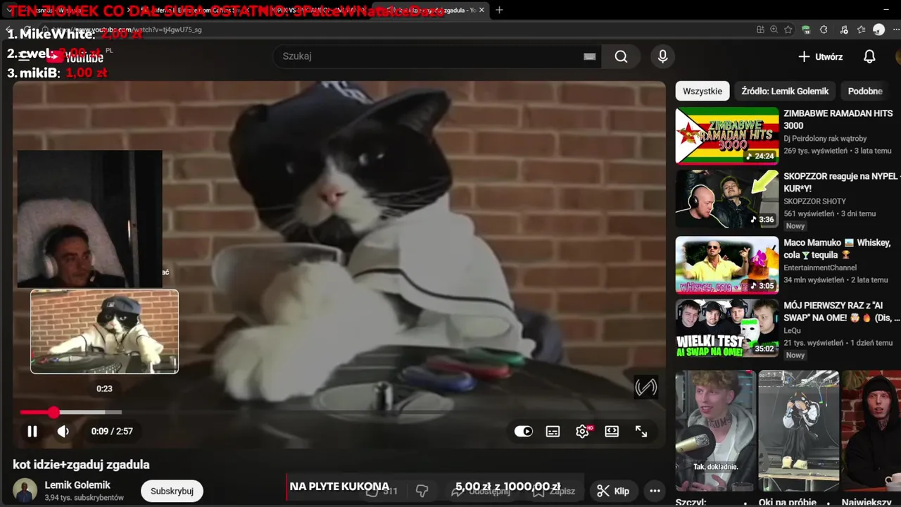Click the 0:09 / 2:57 time display
This screenshot has height=507, width=901.
click(112, 432)
